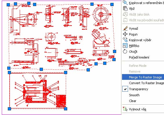
Task: Click the Vyjmout vše deselect icon
Action: pos(125,109)
